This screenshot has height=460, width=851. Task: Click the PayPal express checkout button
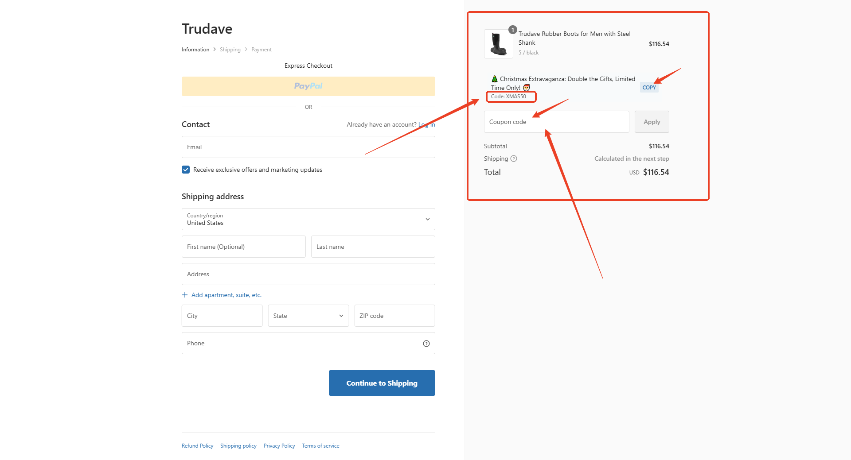[x=308, y=86]
